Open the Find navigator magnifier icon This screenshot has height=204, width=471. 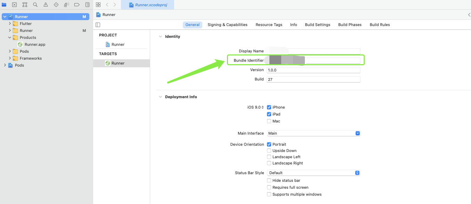35,5
